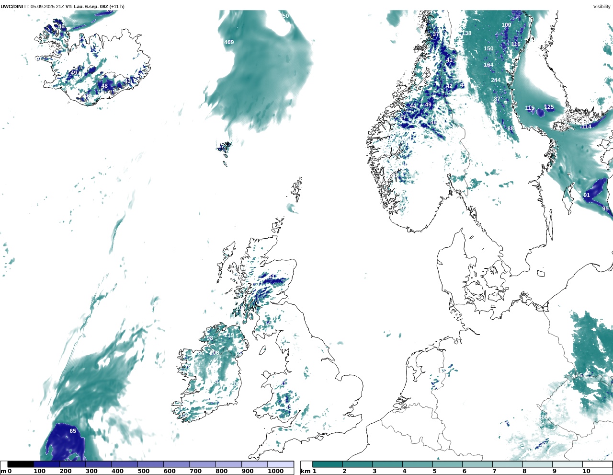Screen dimensions: 613x475
Task: Select the '95' value at right edge
Action: click(x=605, y=209)
